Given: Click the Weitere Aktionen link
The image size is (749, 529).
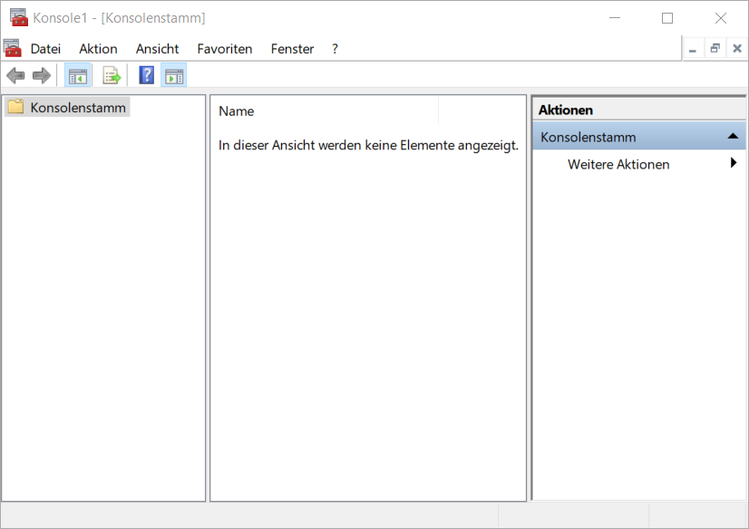Looking at the screenshot, I should [x=618, y=164].
